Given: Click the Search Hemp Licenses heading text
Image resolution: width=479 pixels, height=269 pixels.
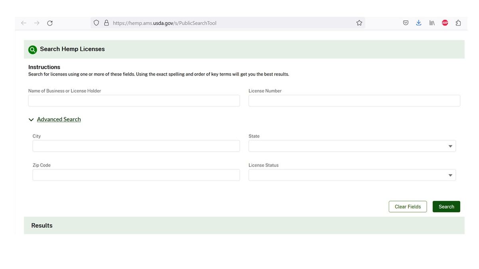Looking at the screenshot, I should tap(72, 49).
